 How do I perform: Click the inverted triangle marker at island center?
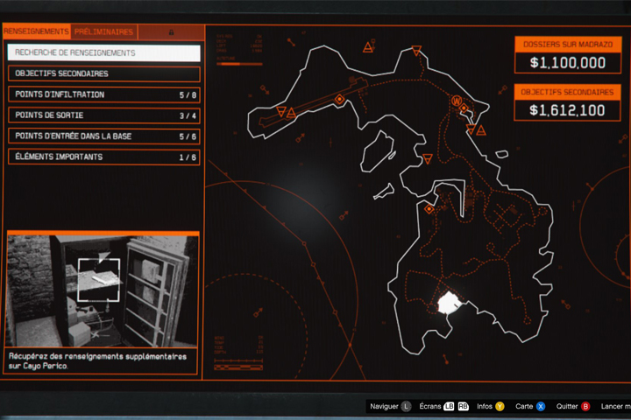427,159
